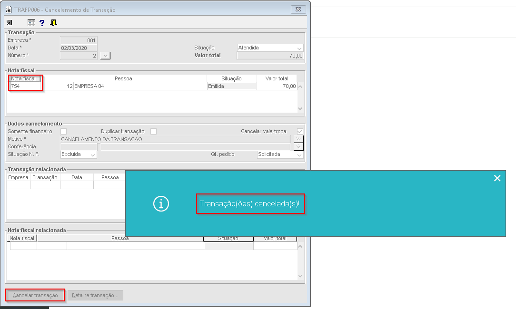516x309 pixels.
Task: Open the lookup button beside Motivo field
Action: click(298, 139)
